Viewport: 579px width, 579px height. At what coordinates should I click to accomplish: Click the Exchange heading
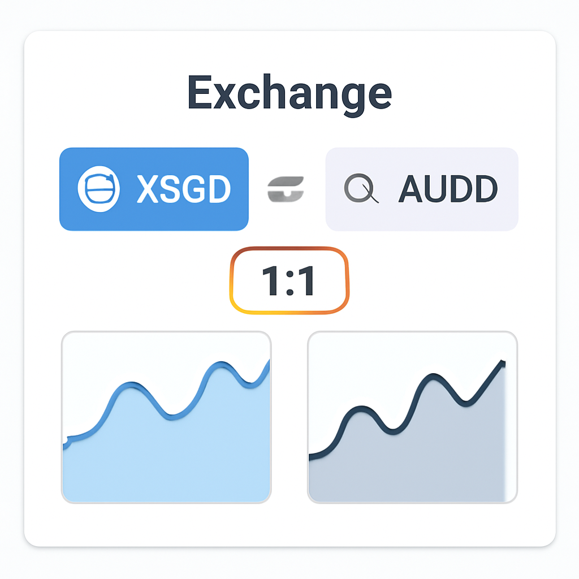pos(289,92)
